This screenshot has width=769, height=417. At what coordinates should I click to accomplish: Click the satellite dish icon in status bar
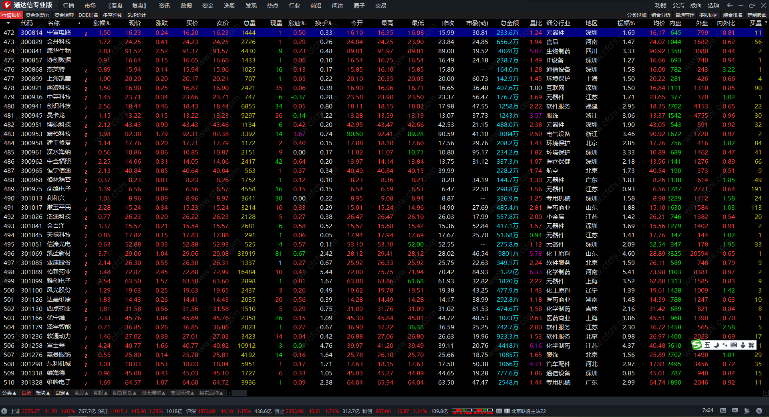click(x=747, y=411)
